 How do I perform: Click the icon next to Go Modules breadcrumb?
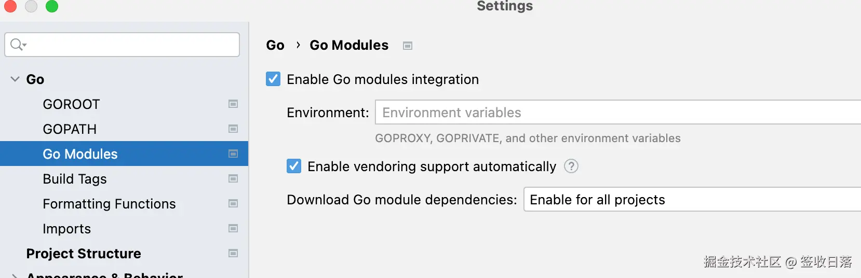[408, 46]
